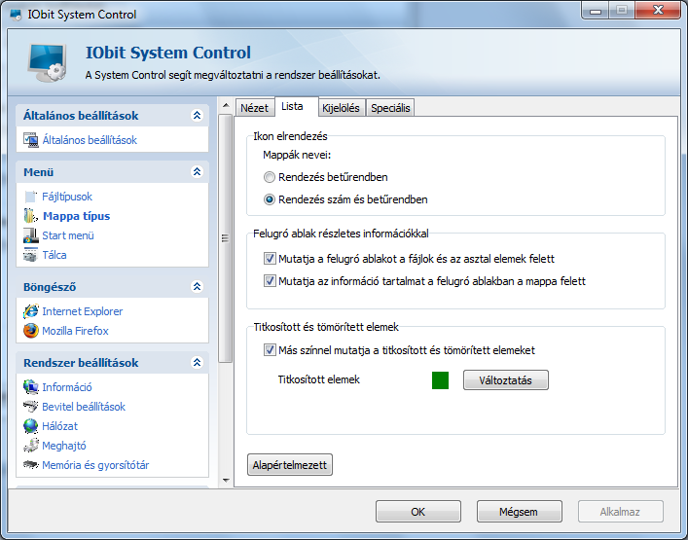Viewport: 688px width, 540px height.
Task: Select Rendezés betűrendben radio button
Action: tap(270, 177)
